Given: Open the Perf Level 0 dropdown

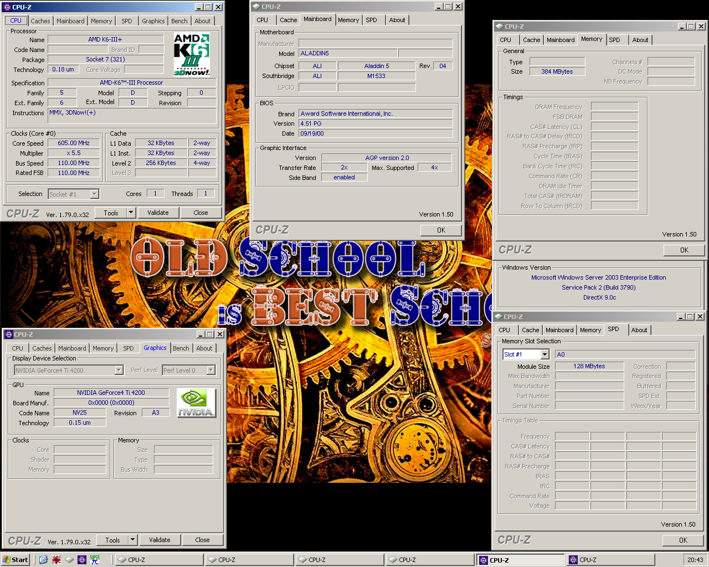Looking at the screenshot, I should [x=211, y=370].
